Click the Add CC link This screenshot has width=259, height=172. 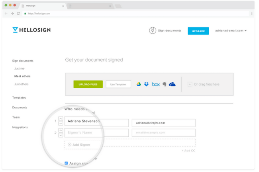(188, 151)
